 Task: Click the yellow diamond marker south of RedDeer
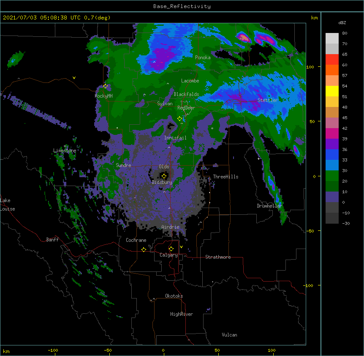tap(179, 119)
